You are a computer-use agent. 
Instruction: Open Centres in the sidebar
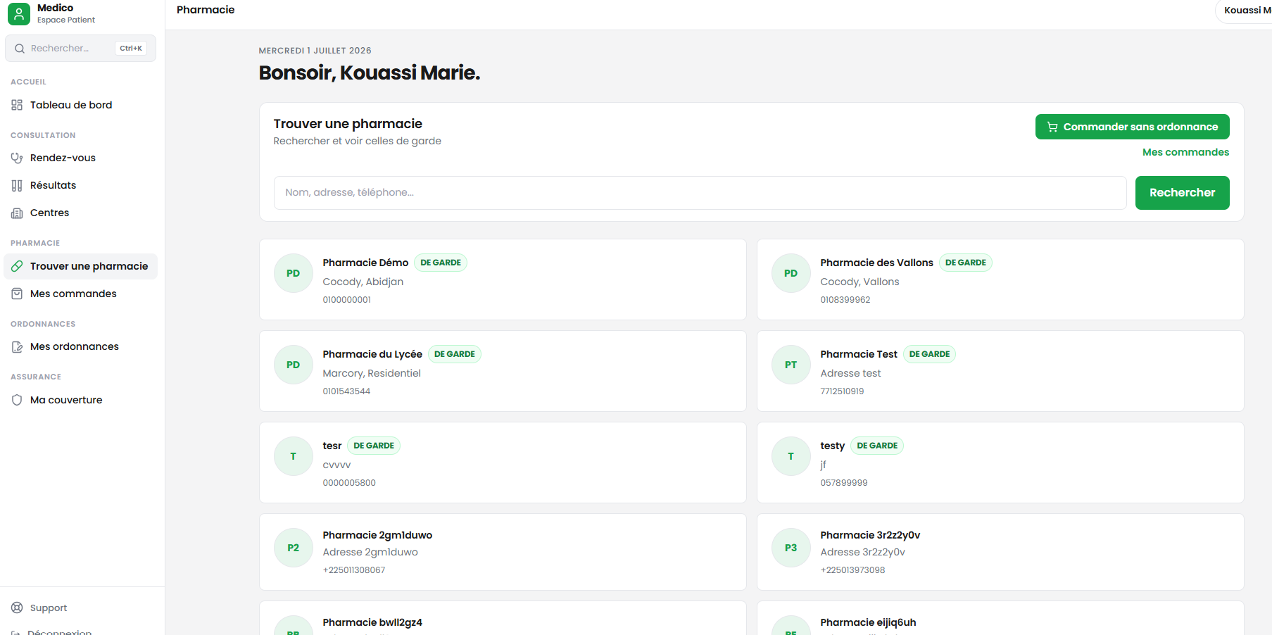pyautogui.click(x=80, y=213)
